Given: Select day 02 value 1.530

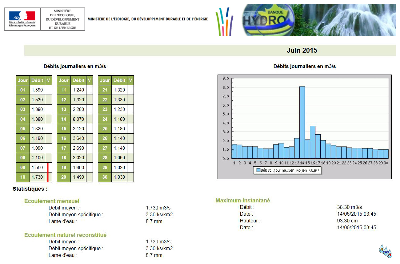Looking at the screenshot, I should [x=38, y=100].
